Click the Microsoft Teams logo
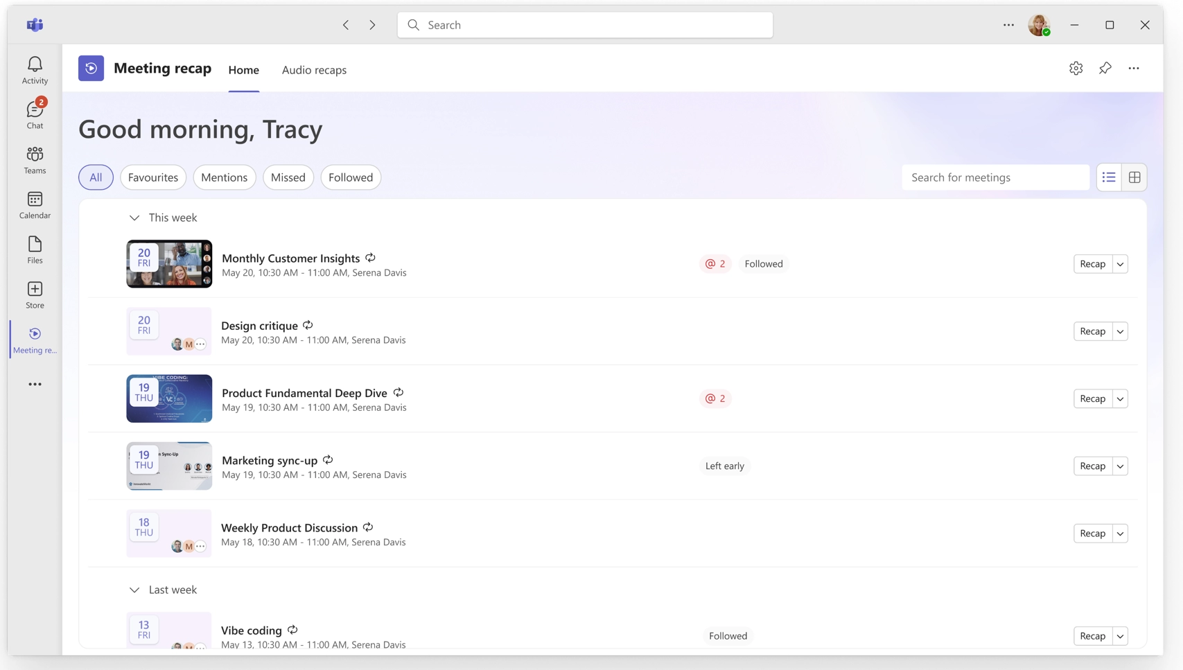The width and height of the screenshot is (1183, 670). 35,25
